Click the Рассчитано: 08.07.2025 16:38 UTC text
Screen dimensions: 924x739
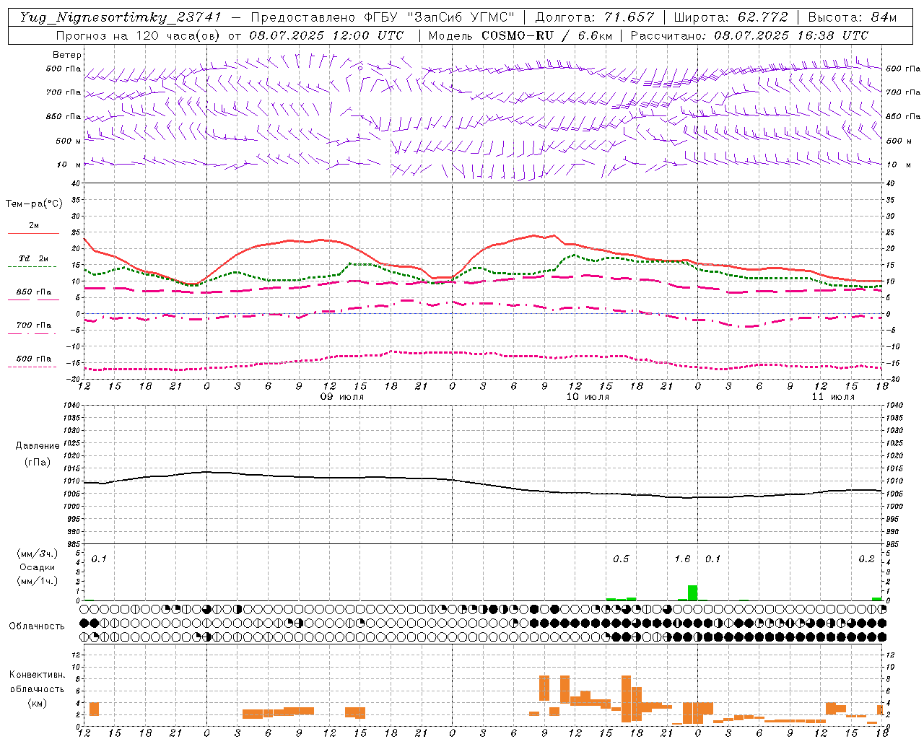[x=749, y=35]
